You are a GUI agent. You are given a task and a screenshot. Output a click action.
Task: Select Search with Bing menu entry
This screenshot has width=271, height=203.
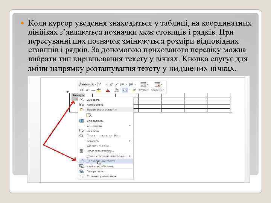[x=106, y=136]
